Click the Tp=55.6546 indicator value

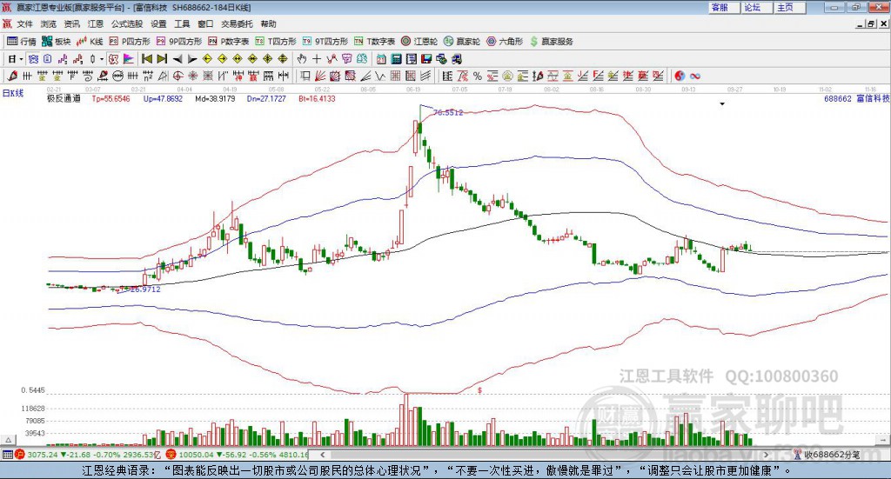pyautogui.click(x=111, y=99)
